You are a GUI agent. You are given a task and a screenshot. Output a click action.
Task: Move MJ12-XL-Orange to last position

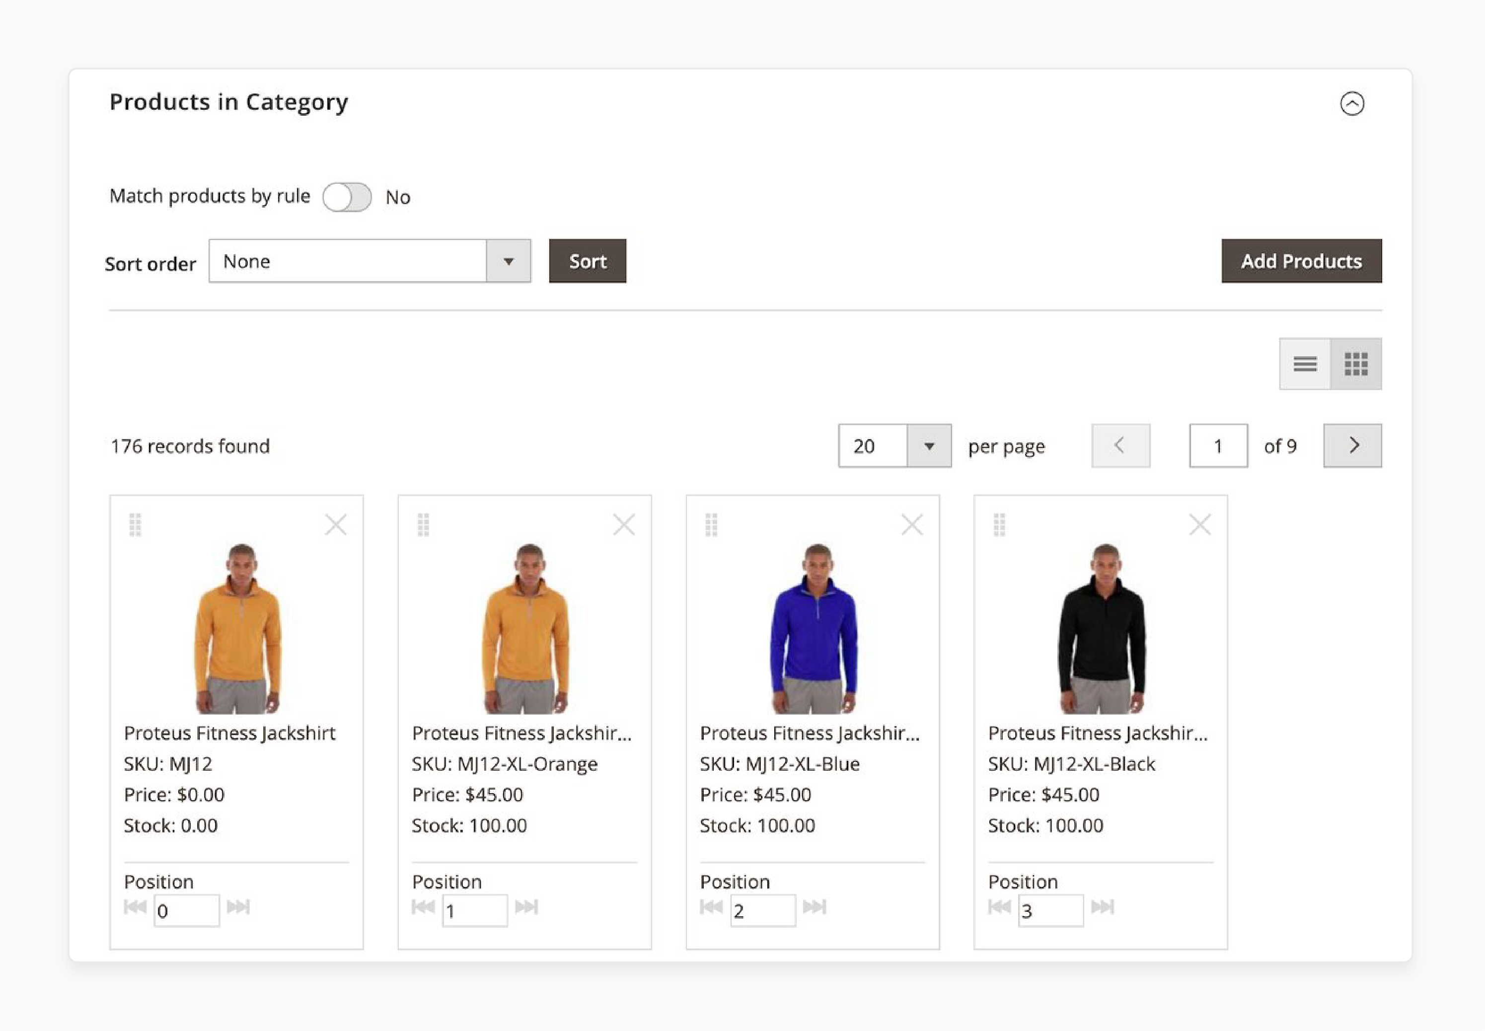pyautogui.click(x=526, y=907)
